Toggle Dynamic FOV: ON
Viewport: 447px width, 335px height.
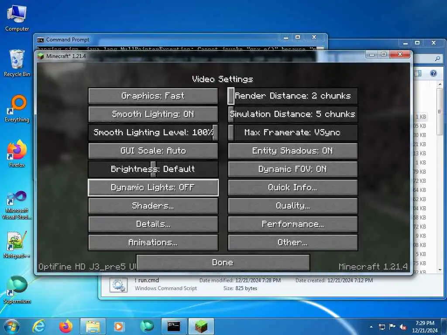pyautogui.click(x=293, y=169)
